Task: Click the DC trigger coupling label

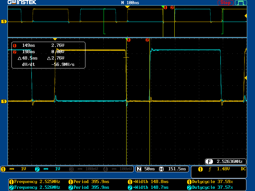Action: point(243,169)
